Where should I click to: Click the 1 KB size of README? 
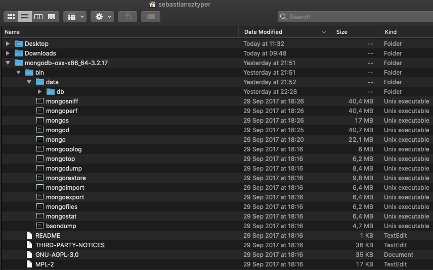pos(366,236)
